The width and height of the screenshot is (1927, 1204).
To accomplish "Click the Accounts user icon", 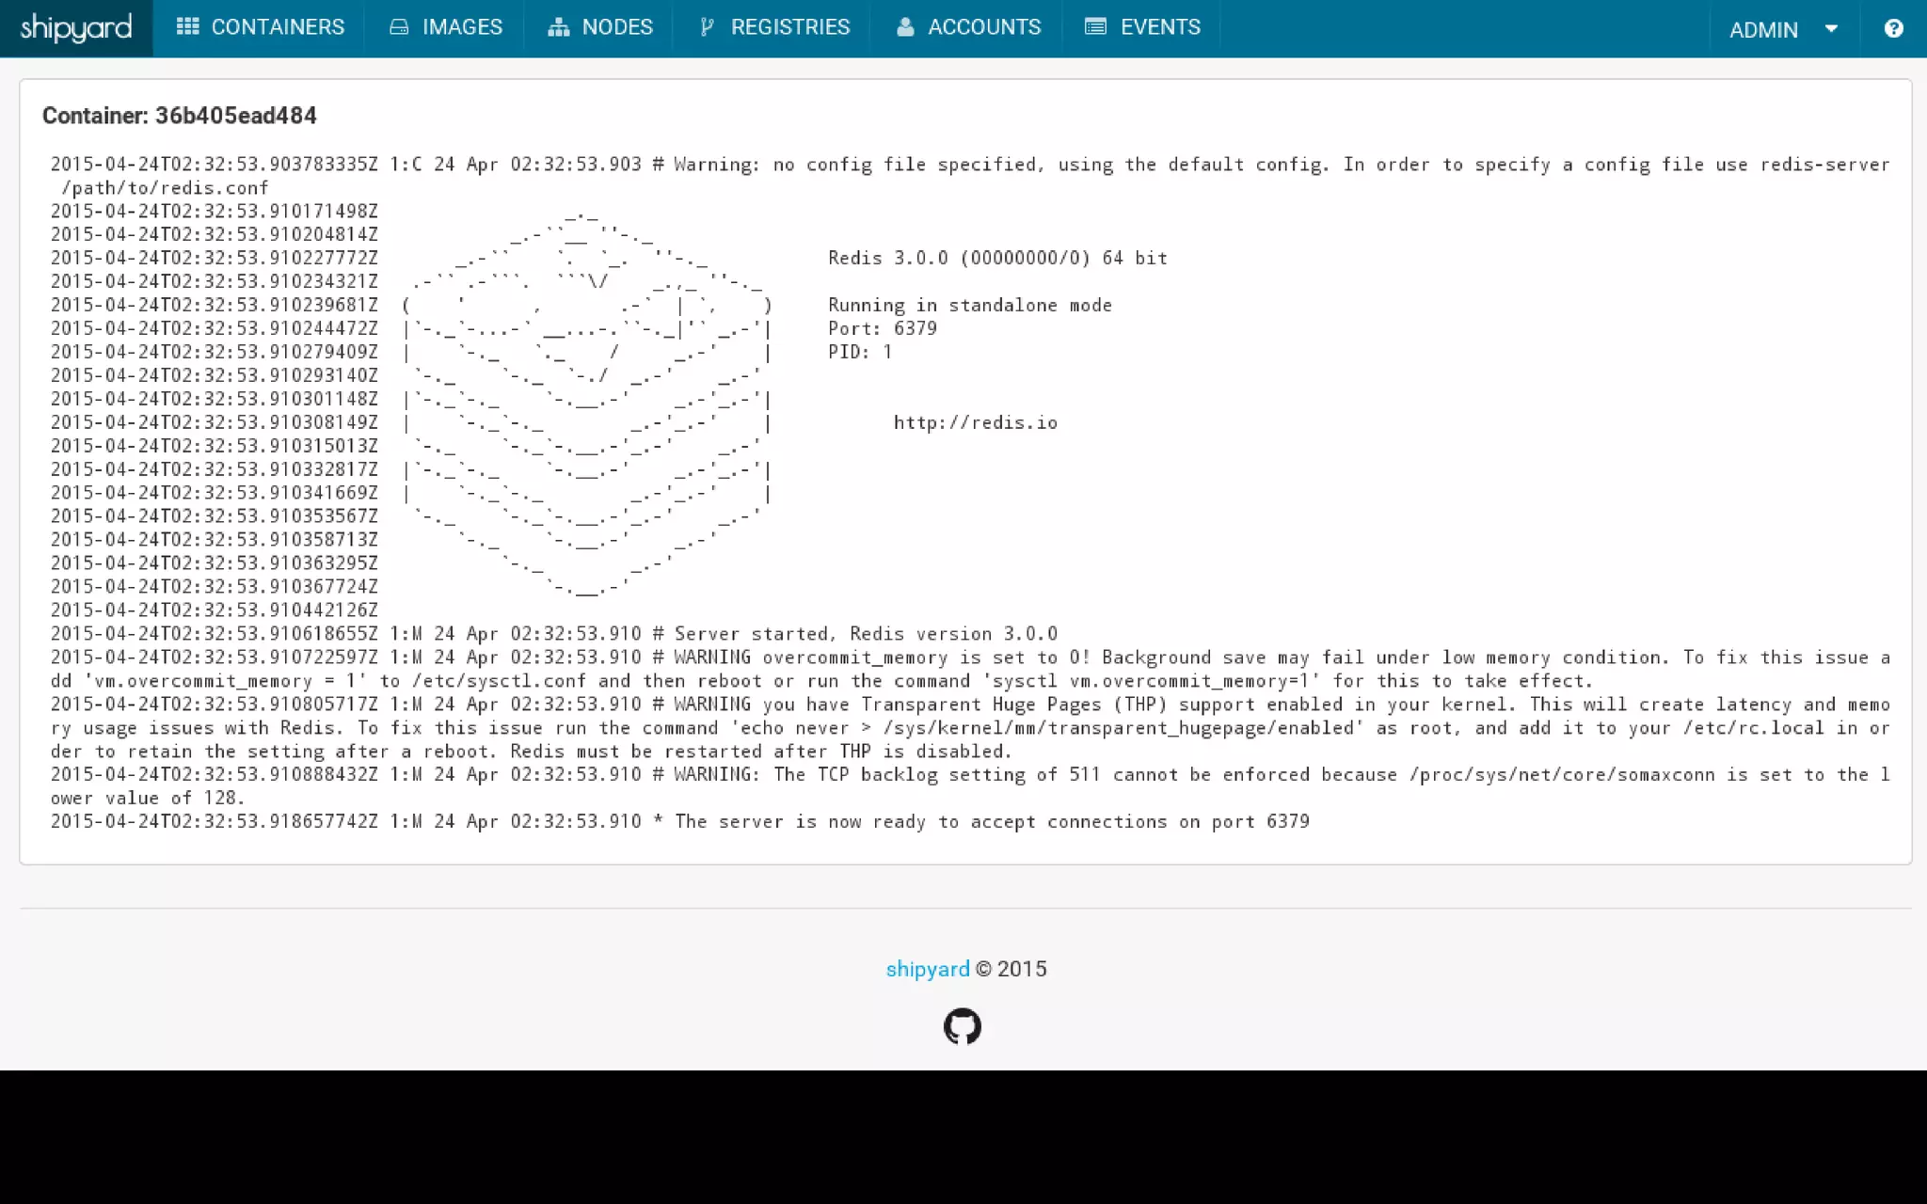I will pyautogui.click(x=905, y=27).
